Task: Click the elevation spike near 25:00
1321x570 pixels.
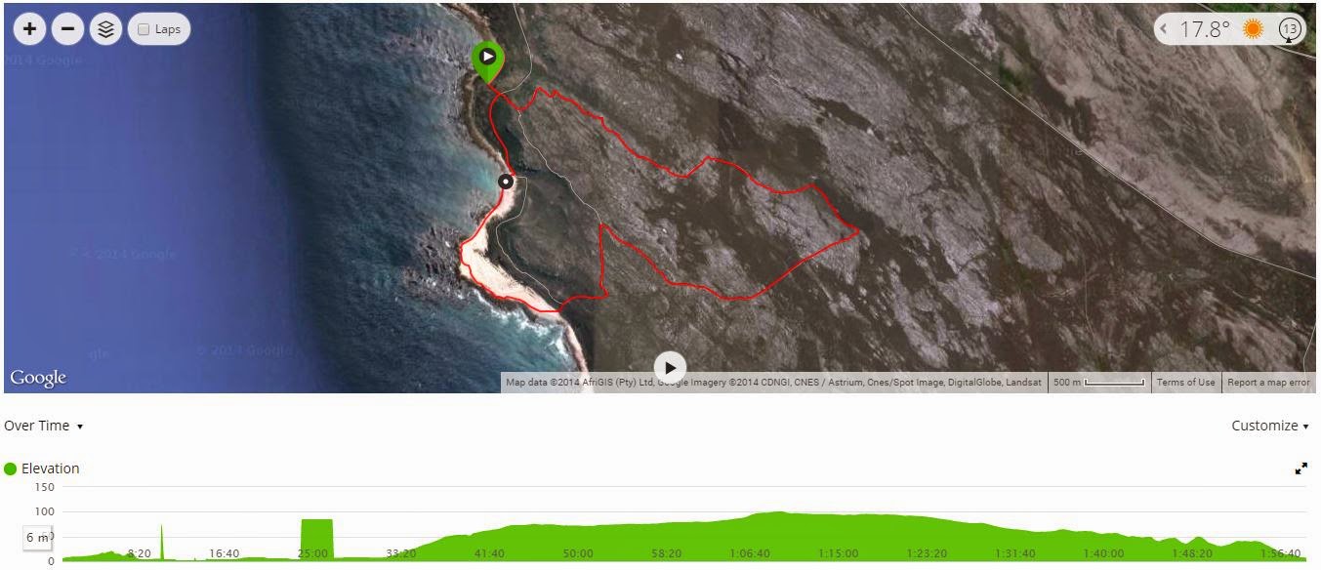Action: click(316, 540)
